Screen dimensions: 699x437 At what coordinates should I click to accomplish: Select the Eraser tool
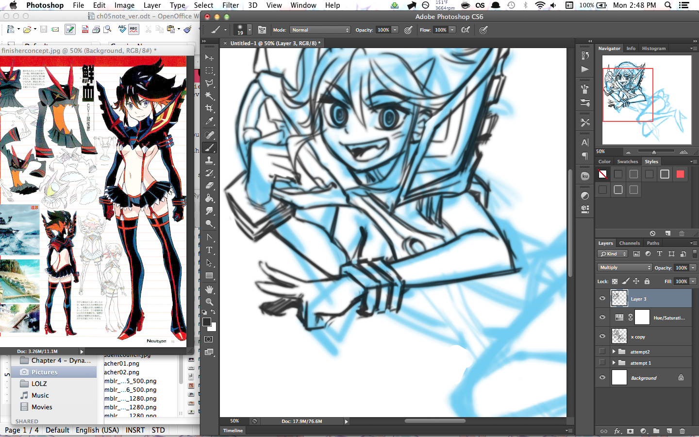coord(209,185)
